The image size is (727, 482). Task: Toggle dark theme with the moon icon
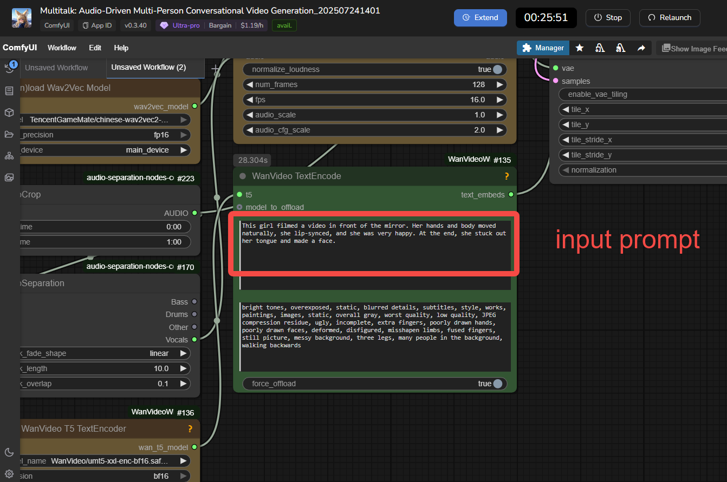(x=9, y=452)
